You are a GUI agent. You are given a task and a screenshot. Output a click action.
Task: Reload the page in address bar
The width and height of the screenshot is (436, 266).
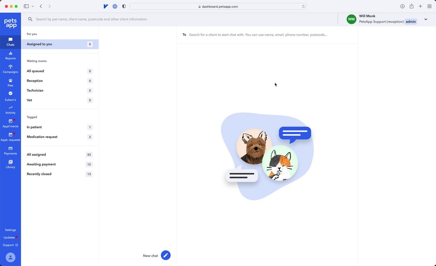point(303,6)
